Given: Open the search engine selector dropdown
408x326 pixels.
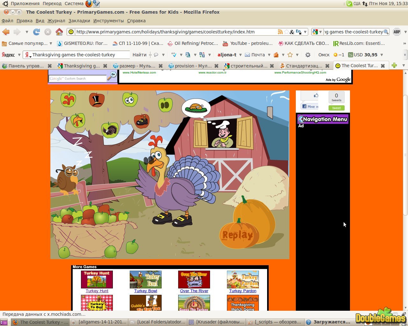Looking at the screenshot, I should pos(317,32).
